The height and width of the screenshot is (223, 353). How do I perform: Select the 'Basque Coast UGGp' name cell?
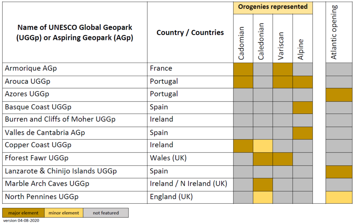75,107
